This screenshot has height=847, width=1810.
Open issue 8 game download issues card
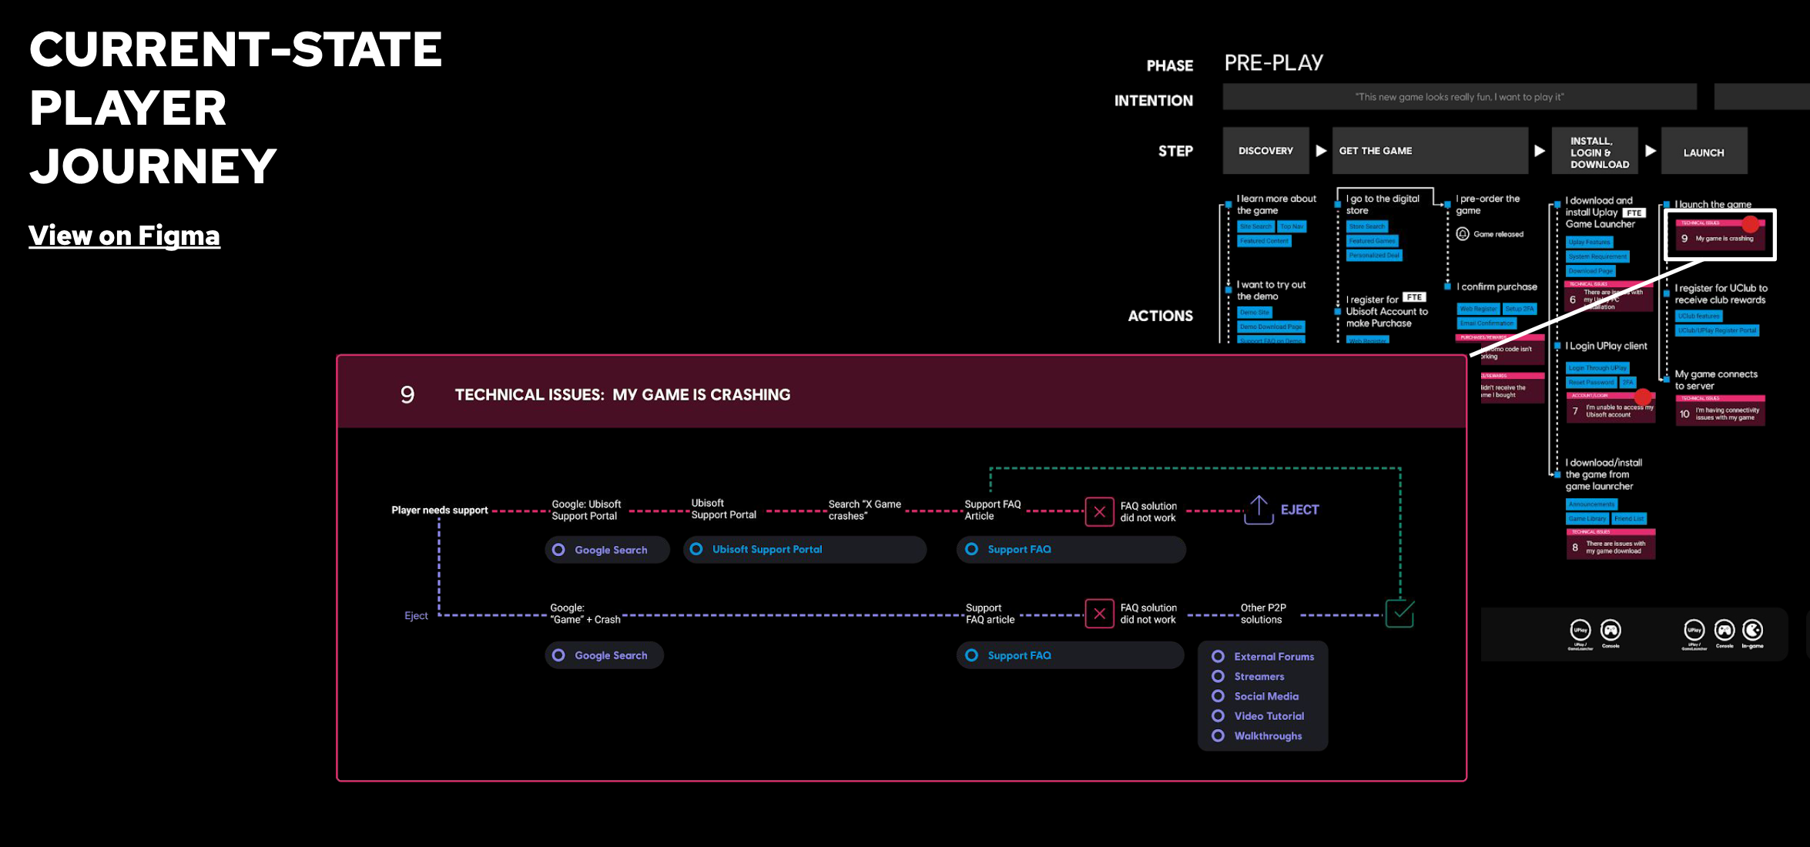(1611, 544)
